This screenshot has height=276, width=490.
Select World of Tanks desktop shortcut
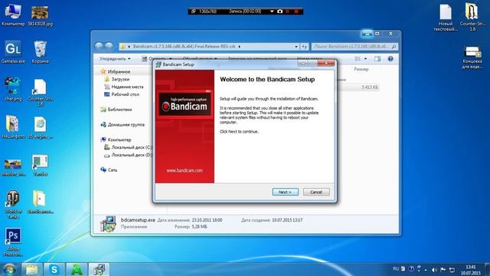coord(13,205)
